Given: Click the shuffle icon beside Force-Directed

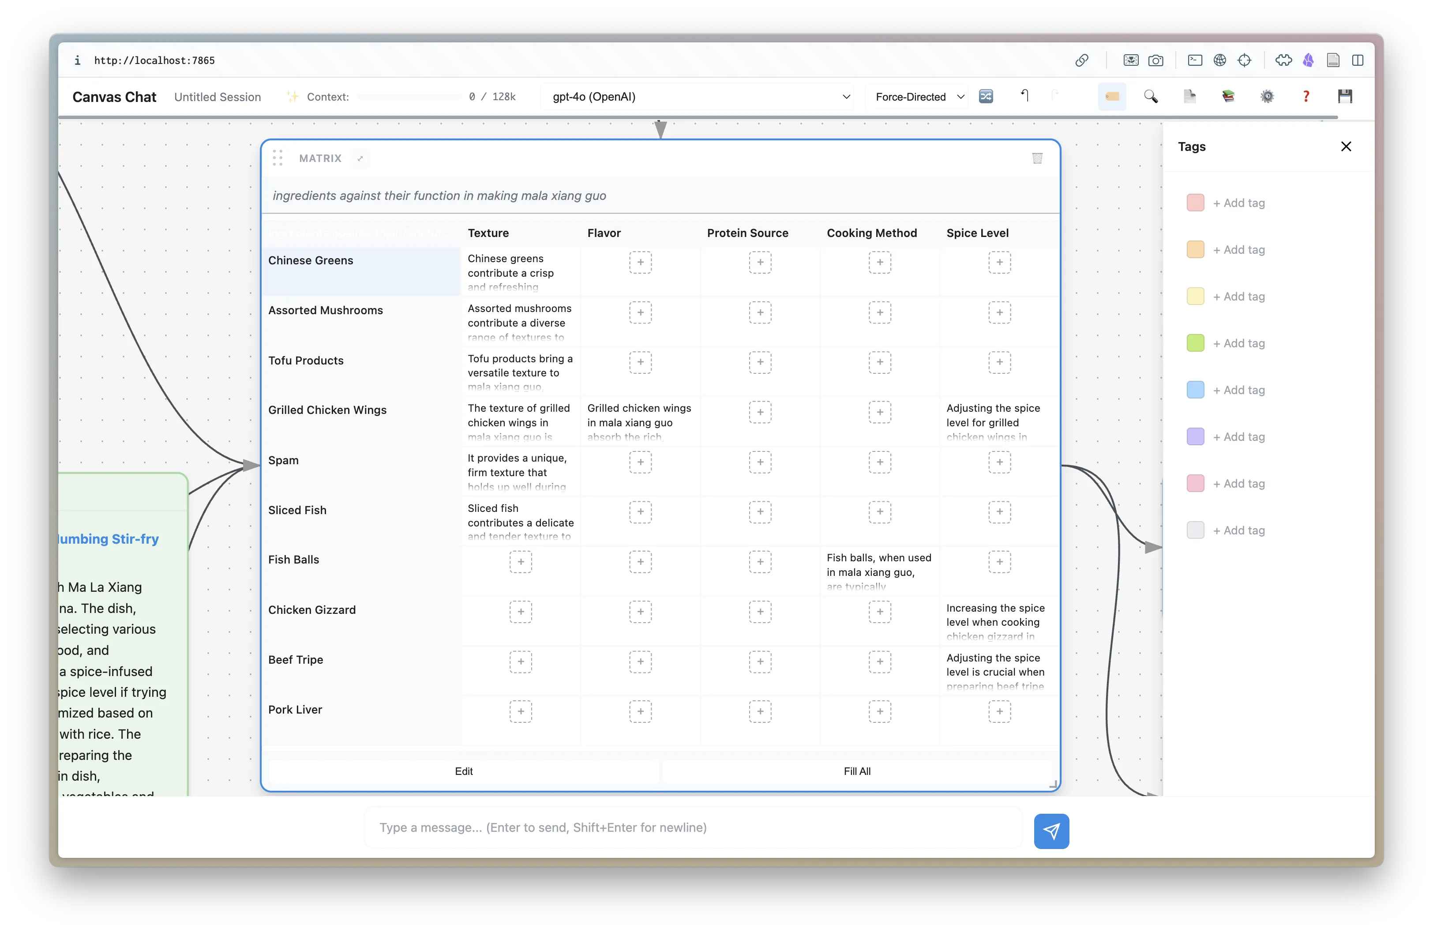Looking at the screenshot, I should pos(986,96).
